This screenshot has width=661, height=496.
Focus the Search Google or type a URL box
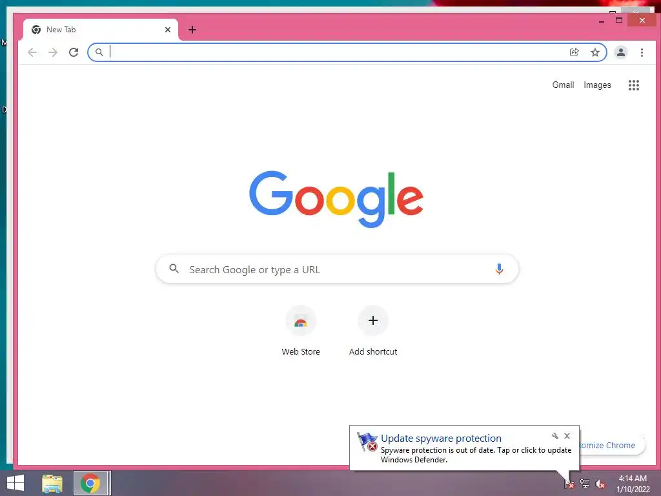pos(337,269)
